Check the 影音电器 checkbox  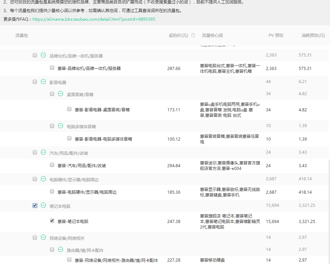coord(34,82)
